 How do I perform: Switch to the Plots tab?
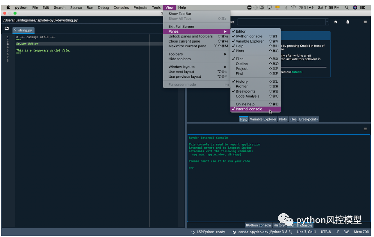click(283, 119)
